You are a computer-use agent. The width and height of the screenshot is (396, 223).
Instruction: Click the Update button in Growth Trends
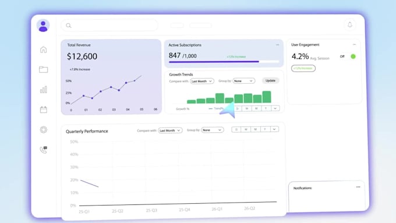[x=270, y=80]
